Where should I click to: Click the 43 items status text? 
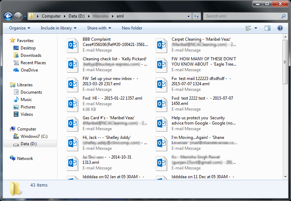[39, 185]
